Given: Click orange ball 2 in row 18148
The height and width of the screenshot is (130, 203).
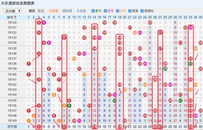Looking at the screenshot, I should click(34, 116).
